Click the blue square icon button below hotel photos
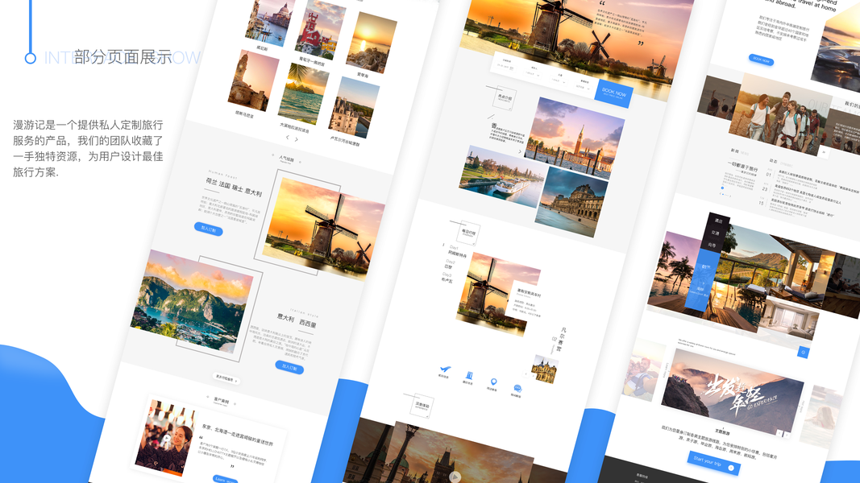860x483 pixels. point(803,352)
